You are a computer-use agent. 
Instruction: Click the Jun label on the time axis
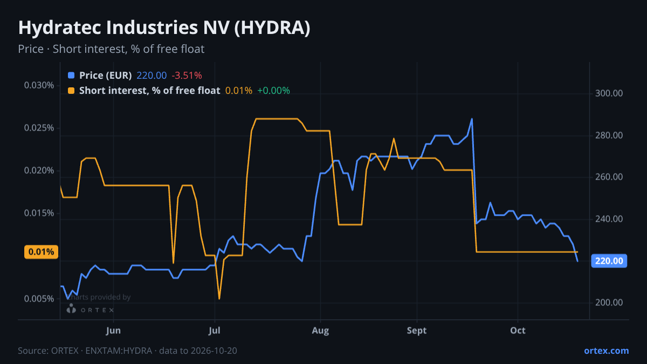click(114, 330)
